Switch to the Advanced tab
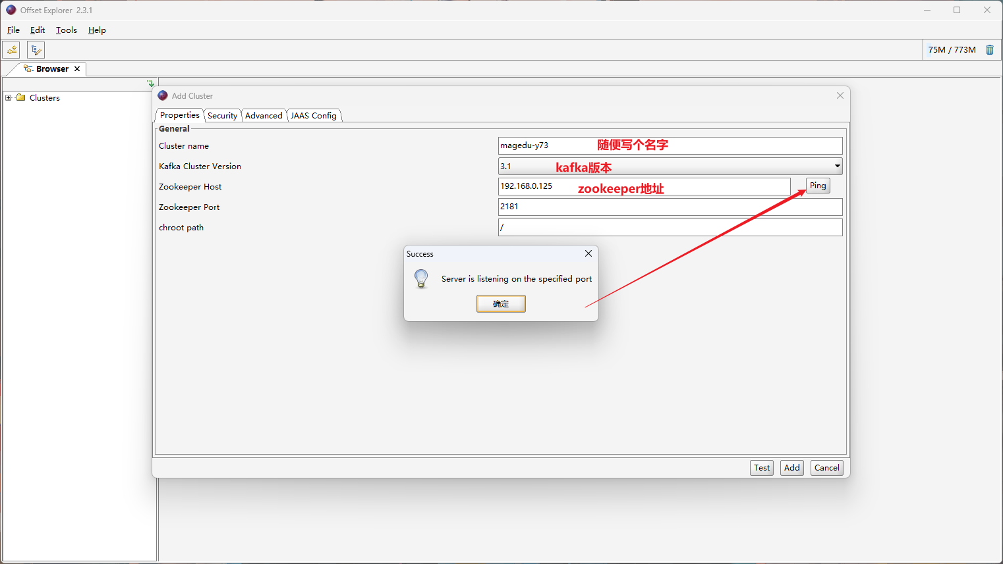 [264, 115]
